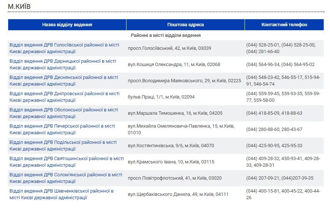Open the Оболонської district ДРВ department link
The image size is (330, 218).
click(64, 110)
